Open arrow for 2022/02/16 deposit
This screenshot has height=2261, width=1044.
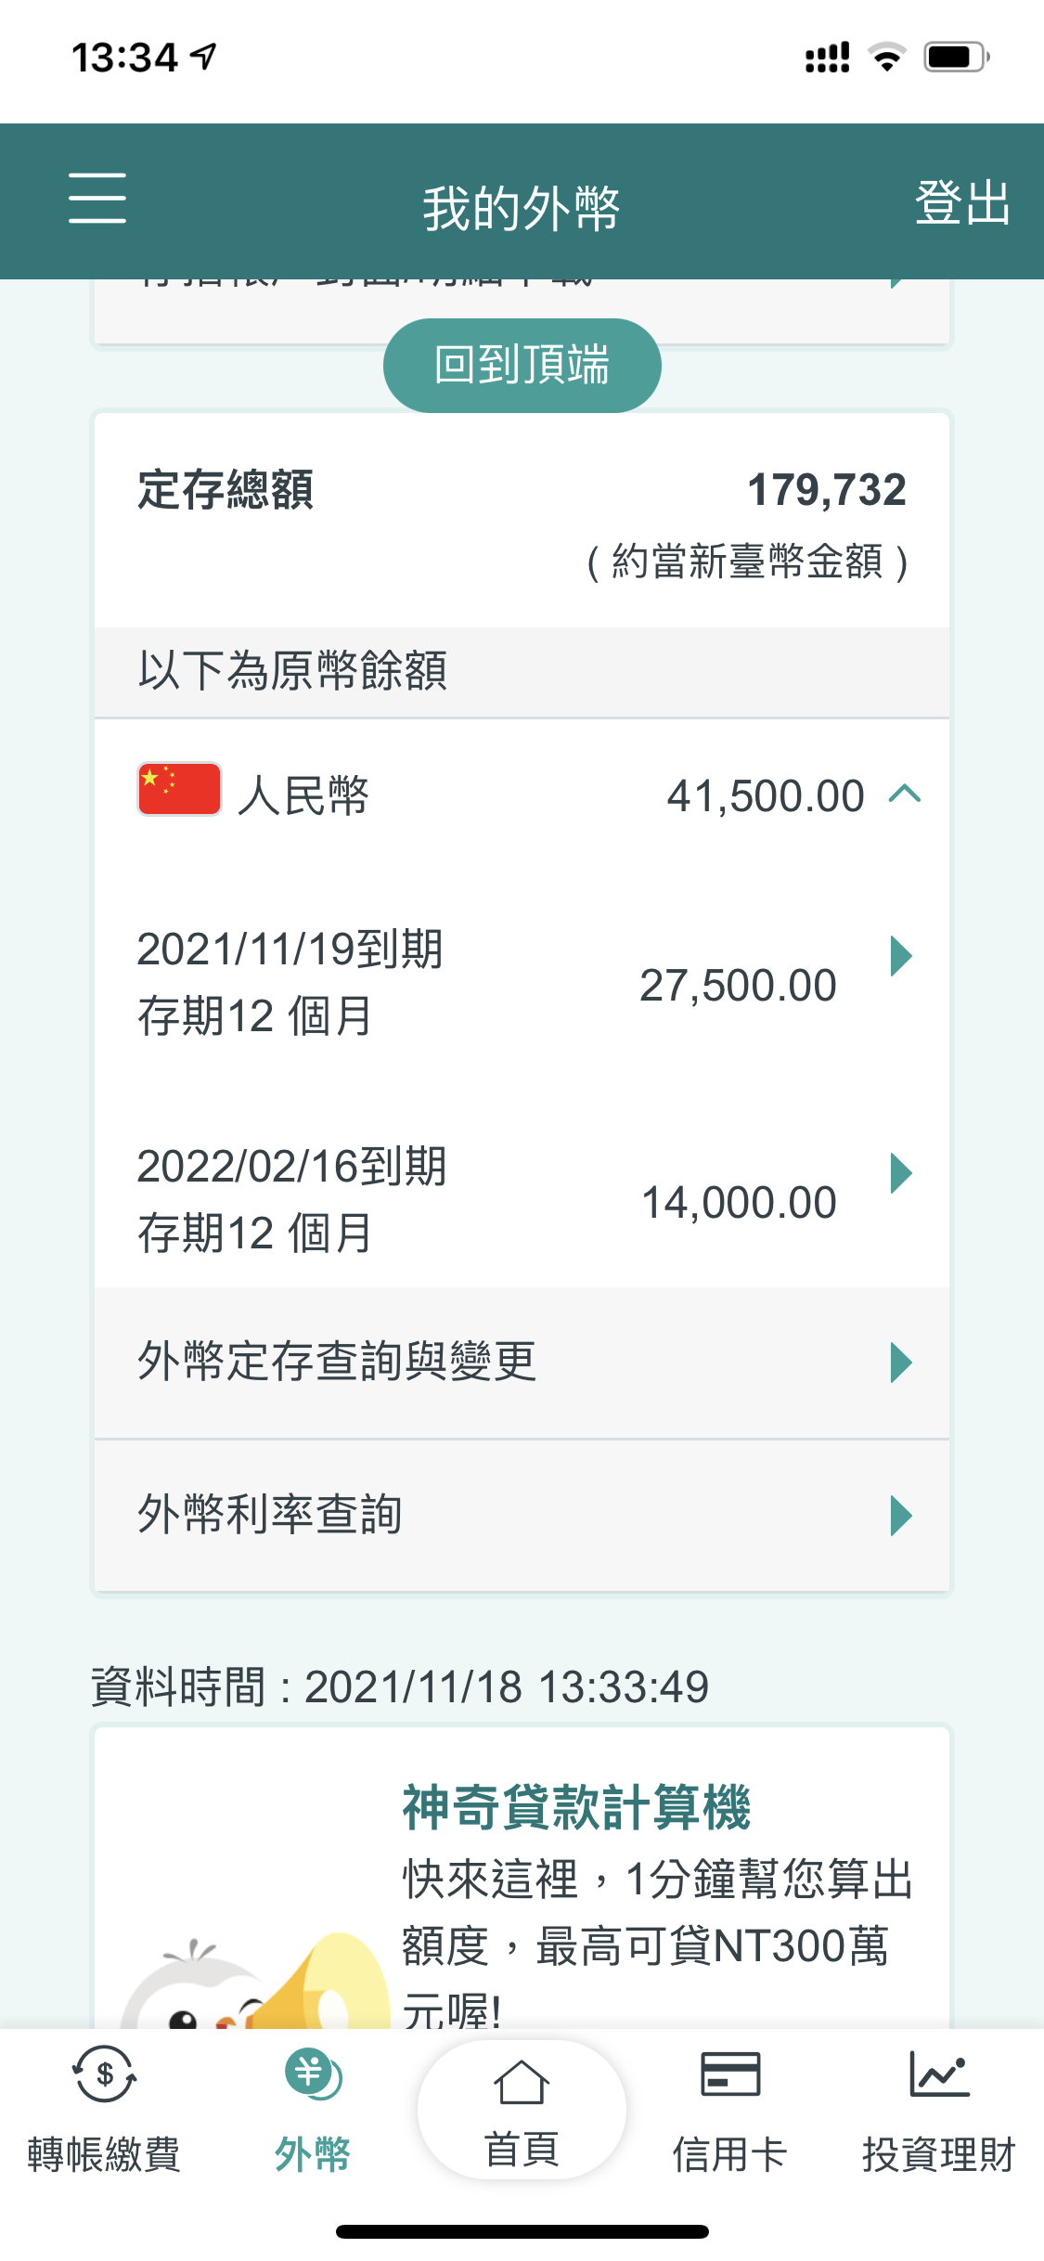tap(900, 1173)
